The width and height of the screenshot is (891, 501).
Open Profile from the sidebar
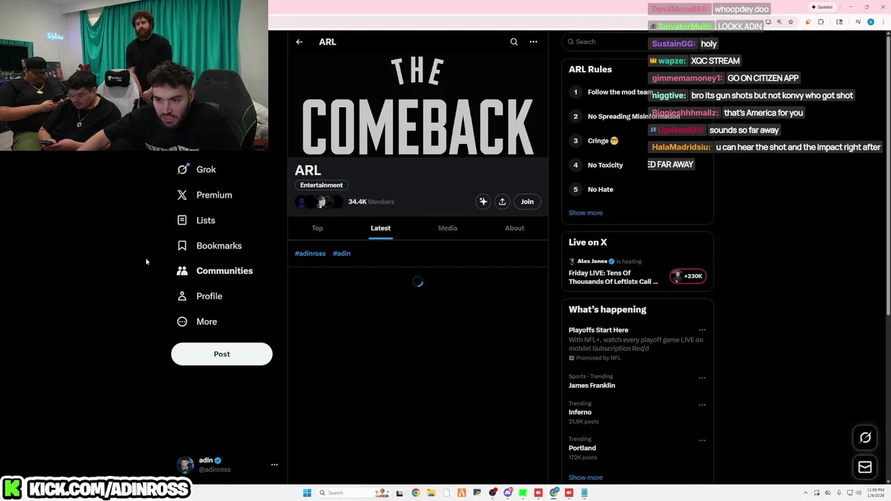pos(200,296)
